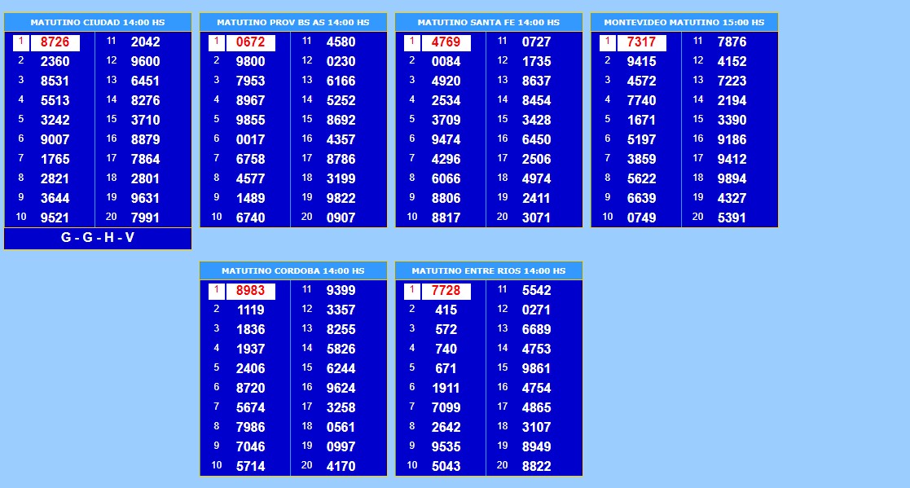Click number 0907 in the Prov BS AS table
This screenshot has height=488, width=910.
[x=341, y=218]
